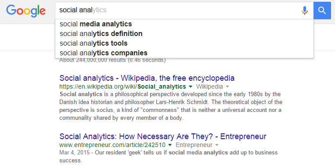Click the blue magnifier search button

pos(322,11)
